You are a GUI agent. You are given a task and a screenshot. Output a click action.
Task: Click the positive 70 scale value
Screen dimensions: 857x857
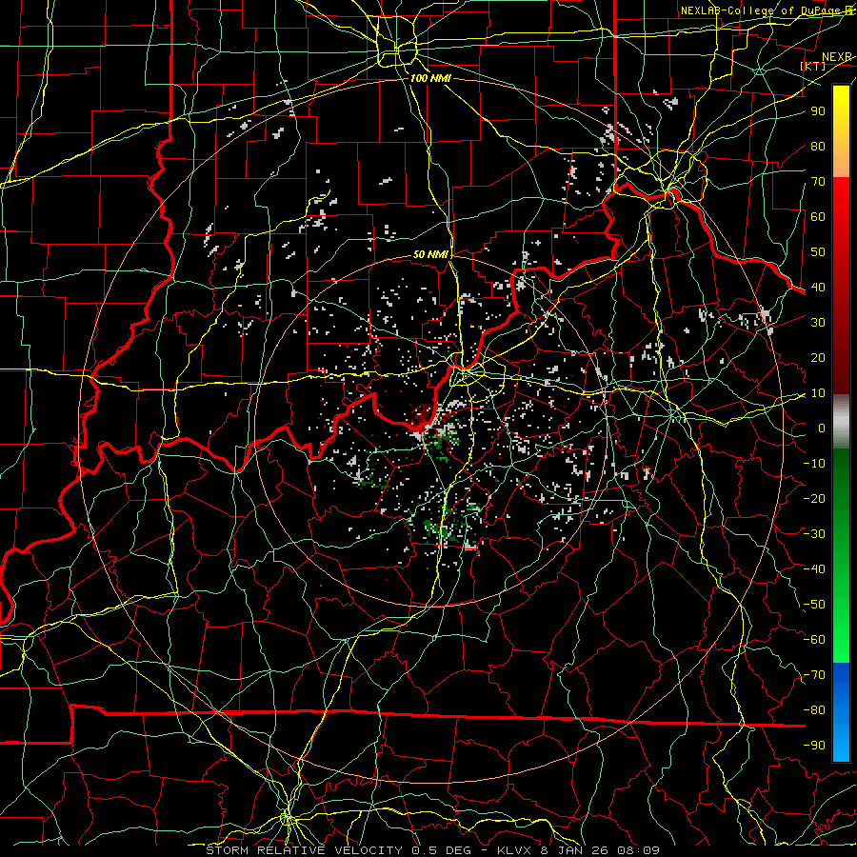[x=818, y=182]
